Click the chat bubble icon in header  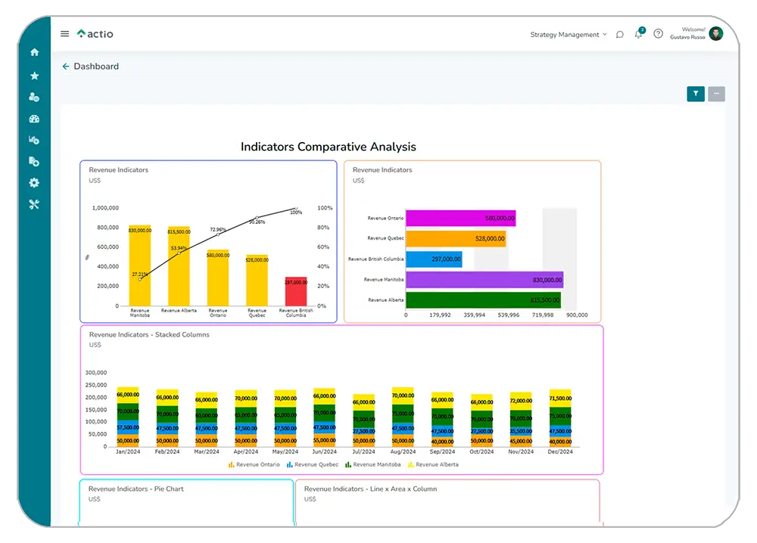point(619,35)
